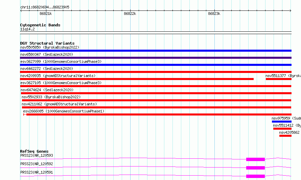Click the PRSS23|NR_120592 transcript label

pos(37,164)
